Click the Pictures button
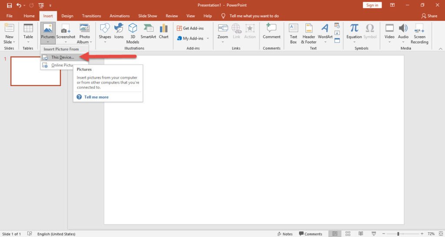This screenshot has width=445, height=237. (48, 33)
